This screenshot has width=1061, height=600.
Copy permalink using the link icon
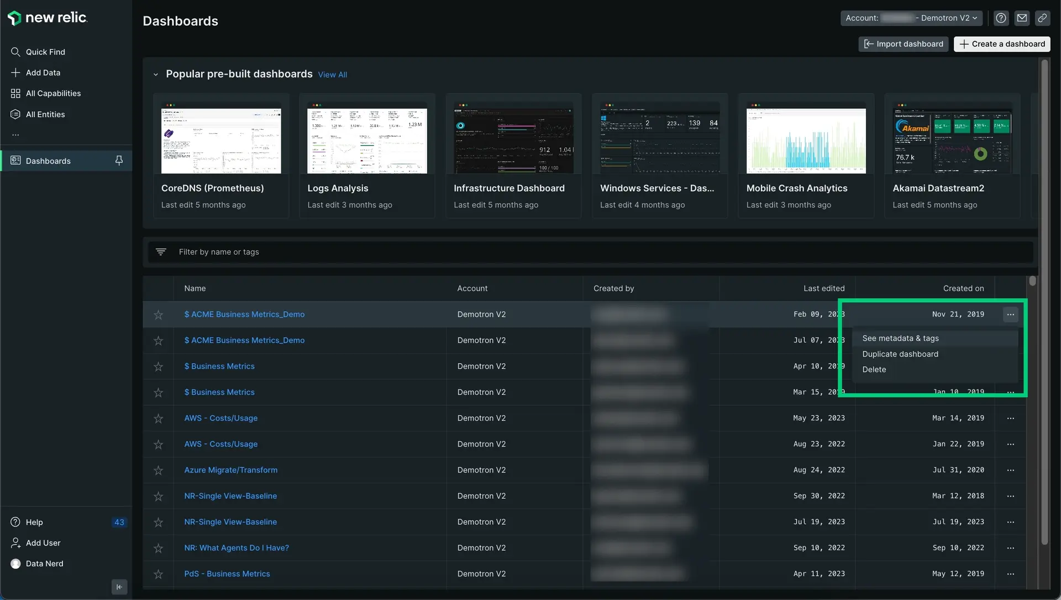point(1042,18)
